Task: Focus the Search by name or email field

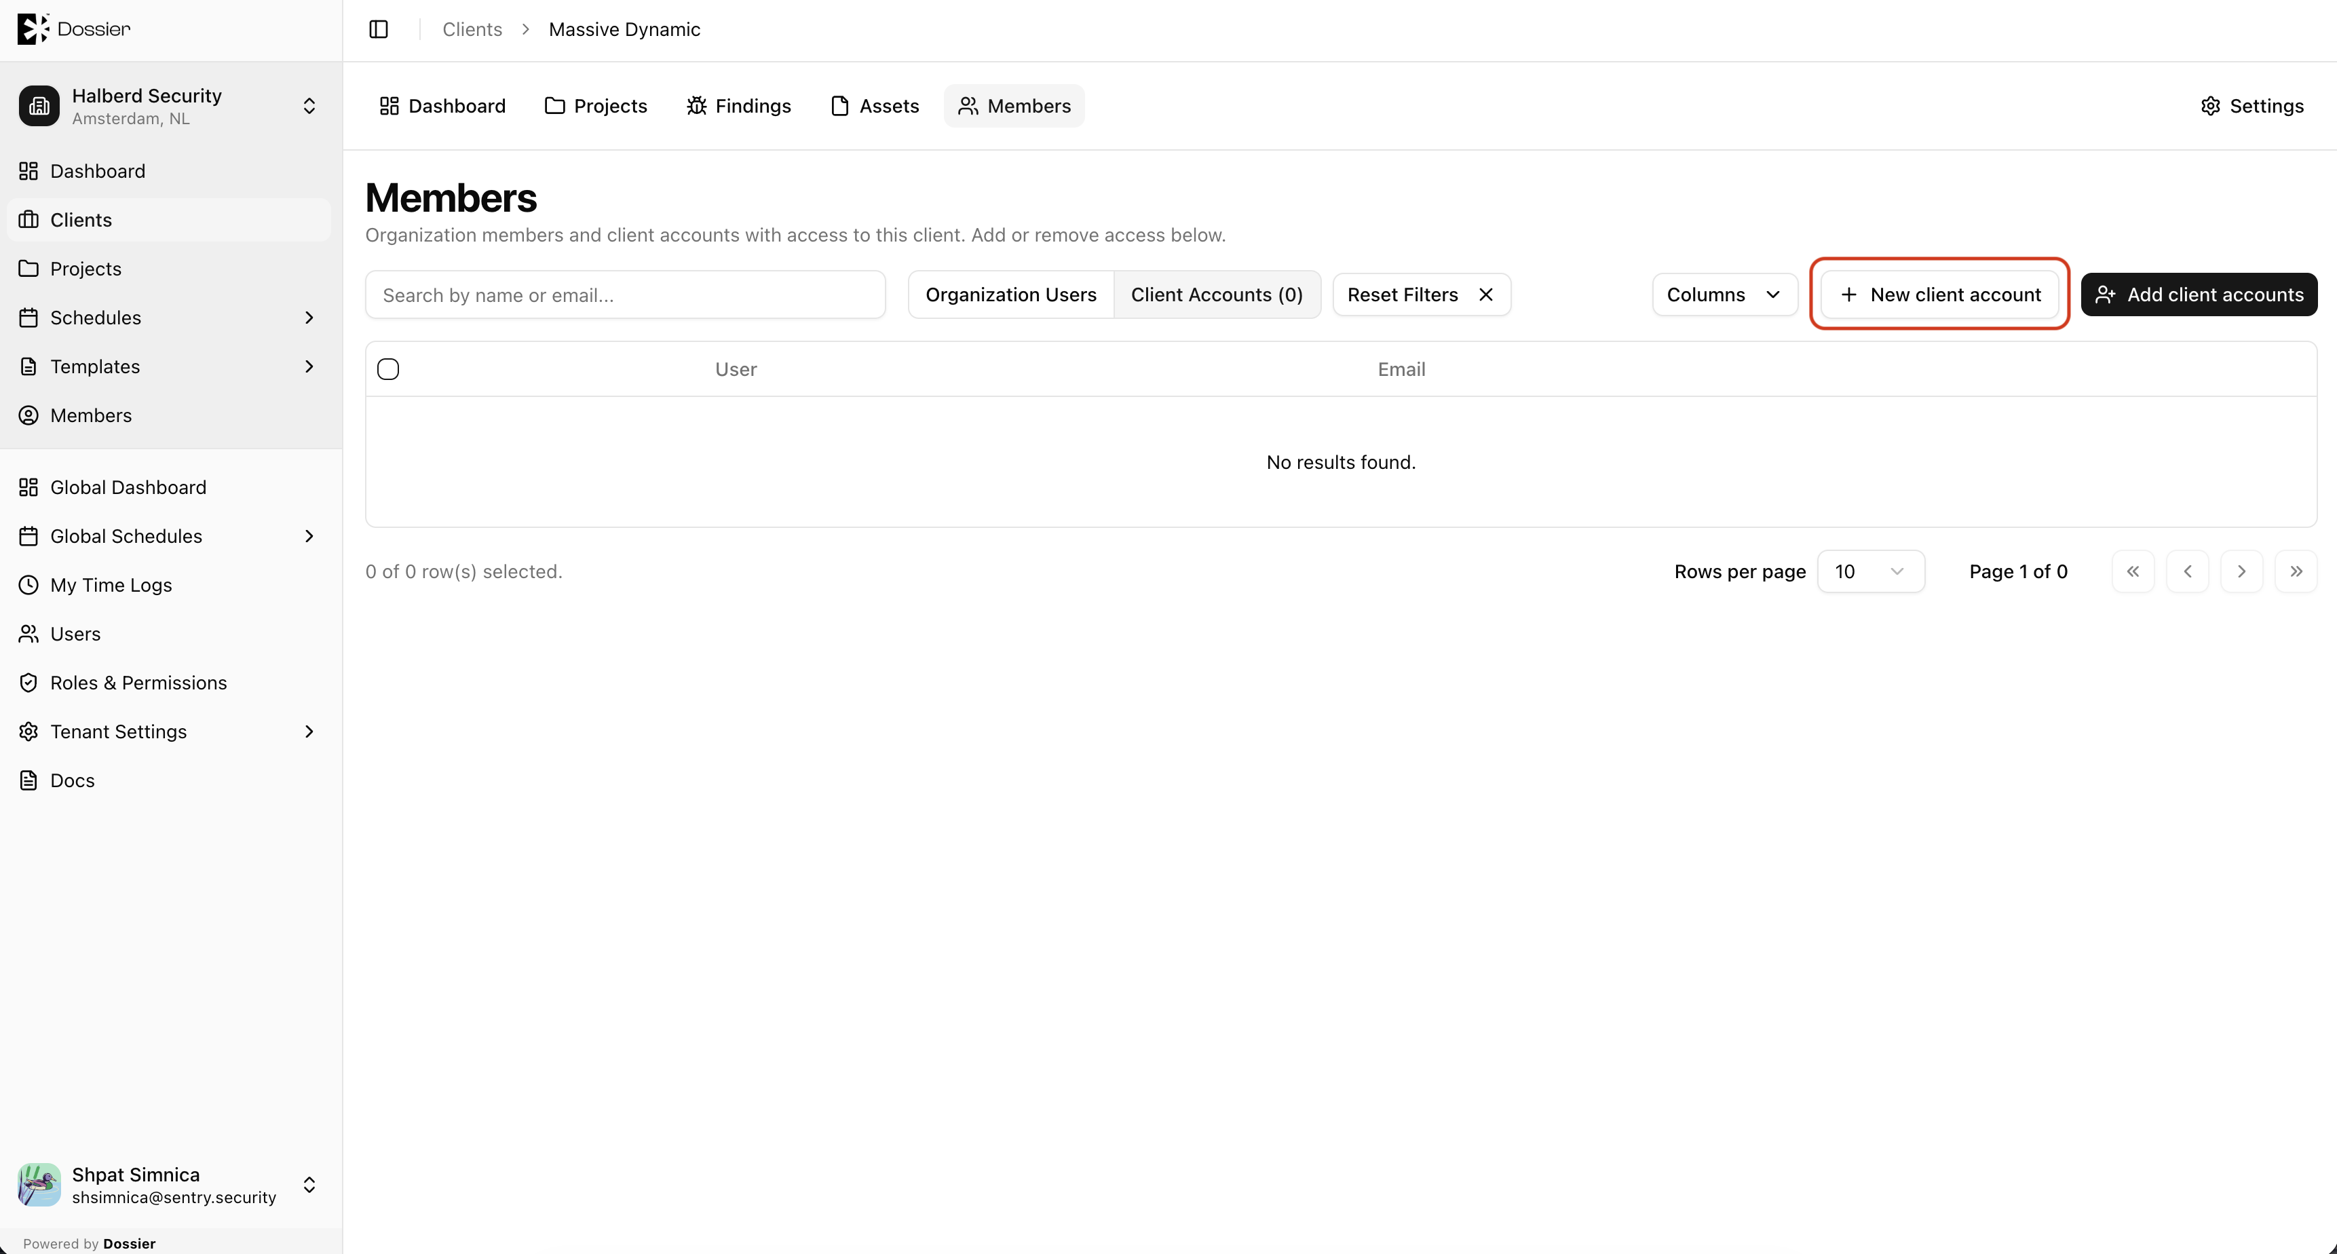Action: [x=625, y=295]
